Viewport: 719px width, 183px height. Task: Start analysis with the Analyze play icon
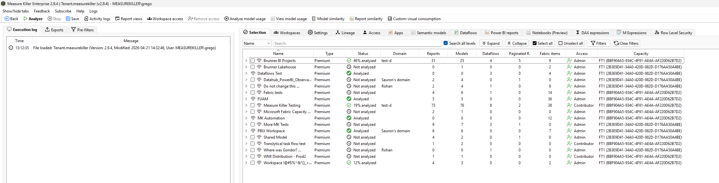click(x=26, y=19)
